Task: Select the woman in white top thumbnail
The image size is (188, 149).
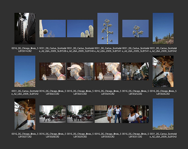Action: pyautogui.click(x=136, y=114)
